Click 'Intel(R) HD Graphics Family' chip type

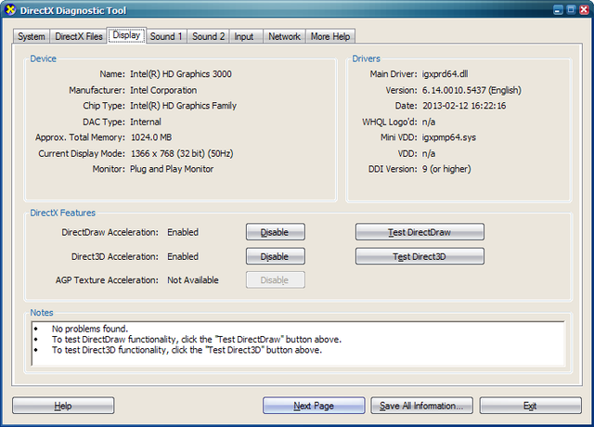184,106
